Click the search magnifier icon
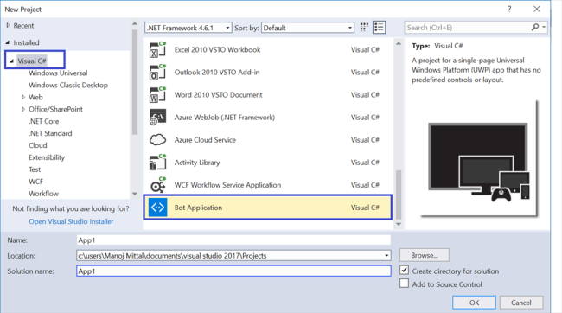The image size is (562, 313). click(x=534, y=28)
